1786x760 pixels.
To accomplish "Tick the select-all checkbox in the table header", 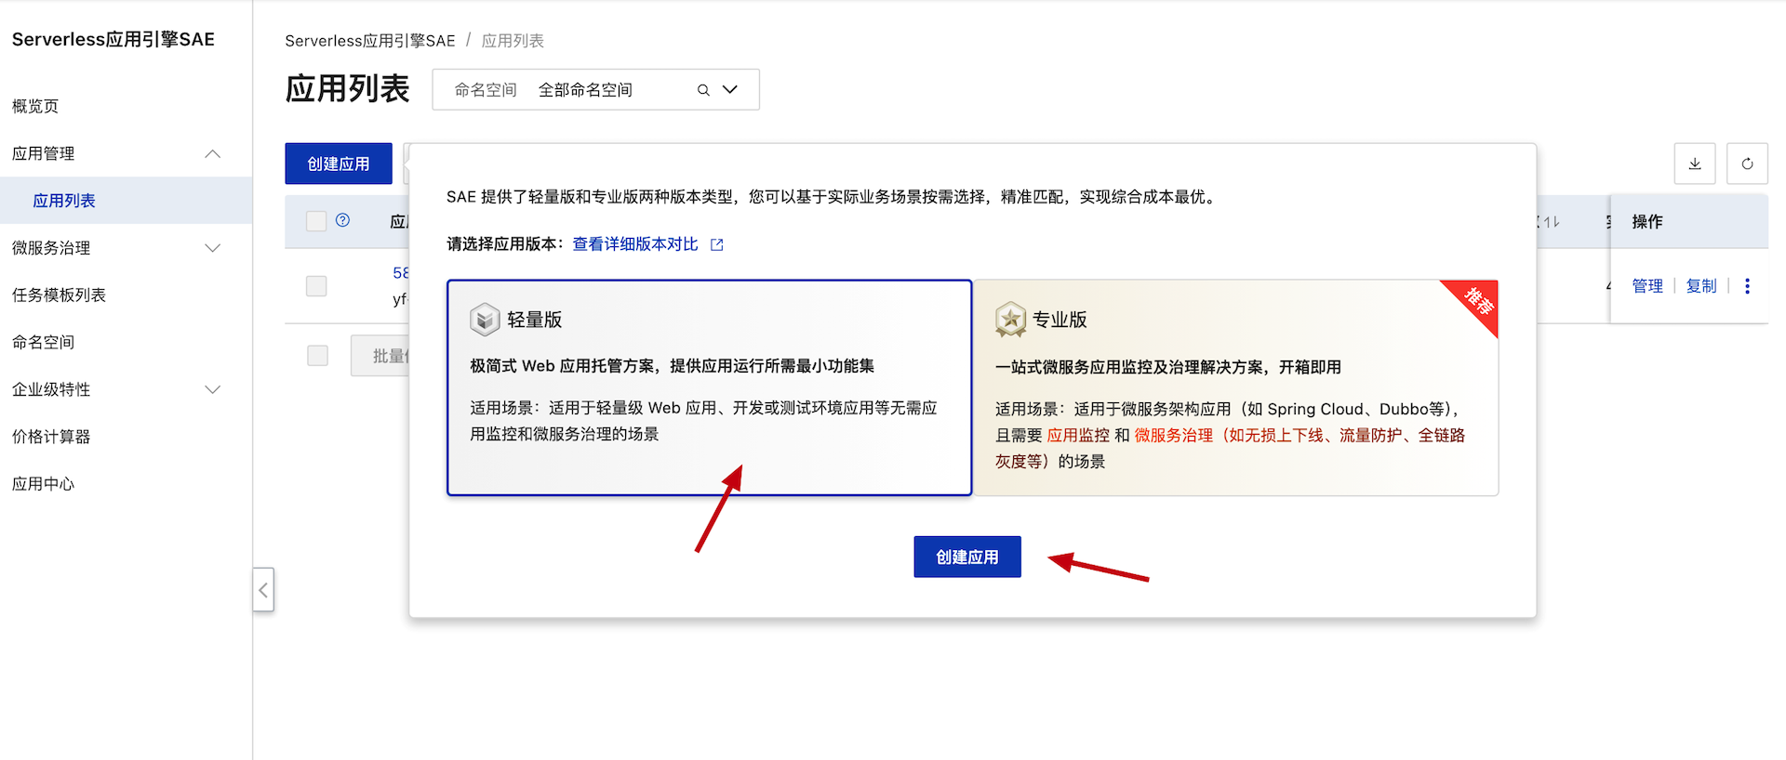I will 316,221.
